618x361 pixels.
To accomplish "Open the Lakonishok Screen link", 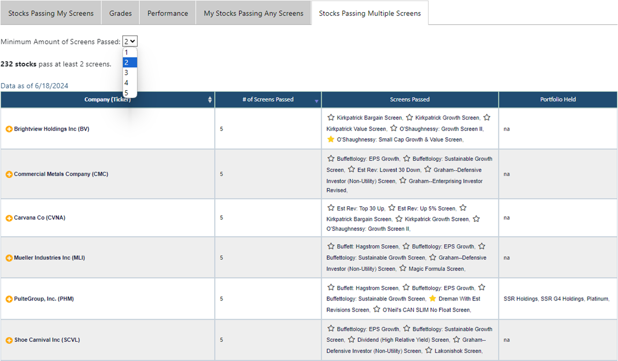I will [x=458, y=351].
